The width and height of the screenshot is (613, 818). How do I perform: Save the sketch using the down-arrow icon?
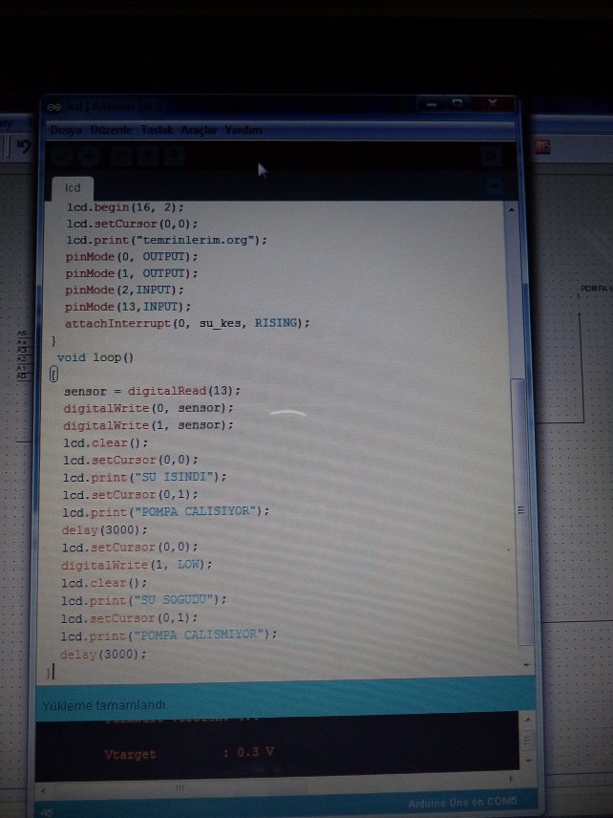point(175,156)
